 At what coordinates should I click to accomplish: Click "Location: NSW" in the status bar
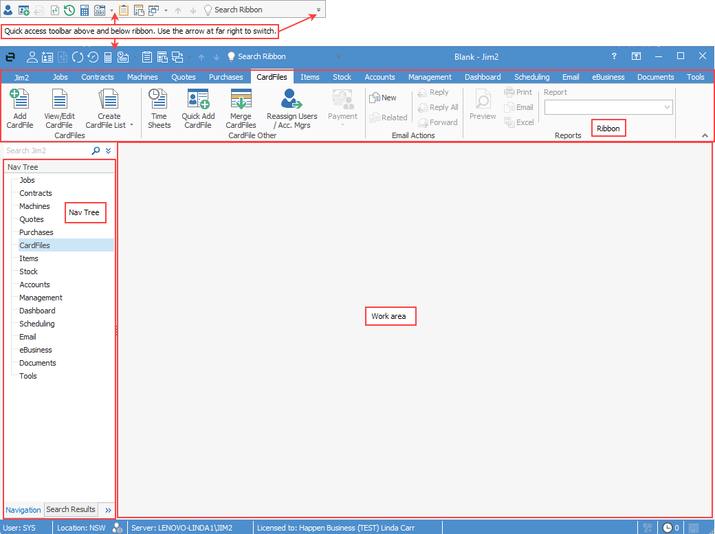click(x=81, y=528)
